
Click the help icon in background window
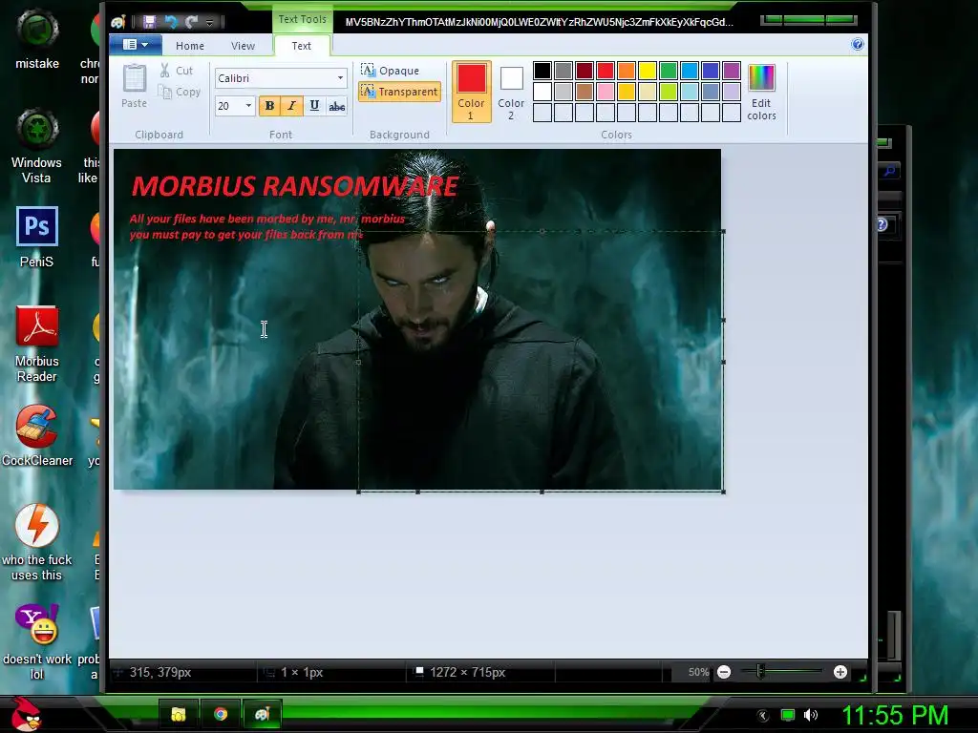click(882, 224)
